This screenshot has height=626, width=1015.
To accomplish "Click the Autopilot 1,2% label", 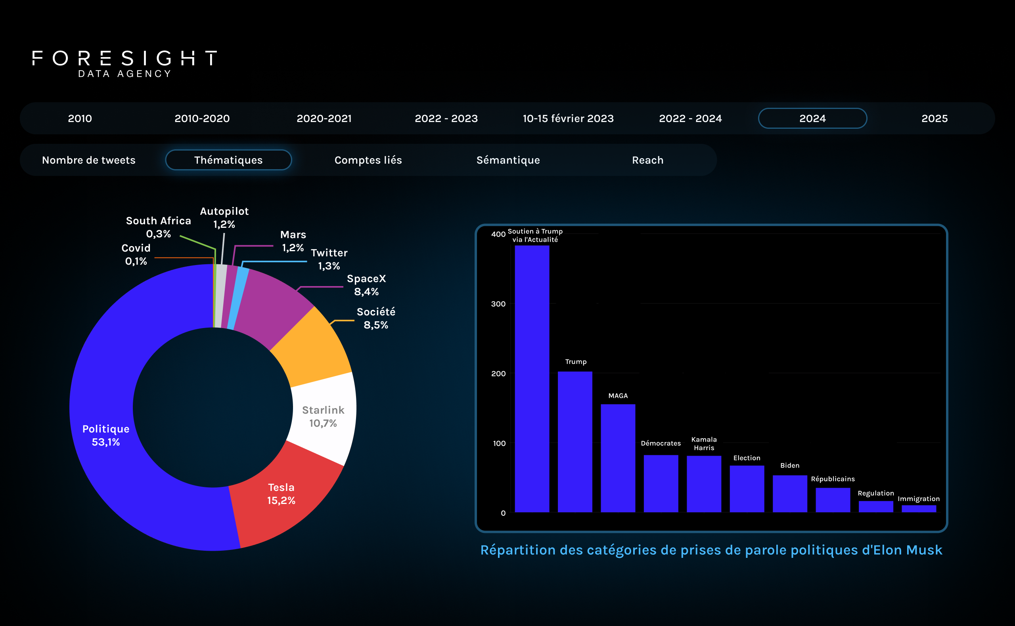I will (x=224, y=218).
